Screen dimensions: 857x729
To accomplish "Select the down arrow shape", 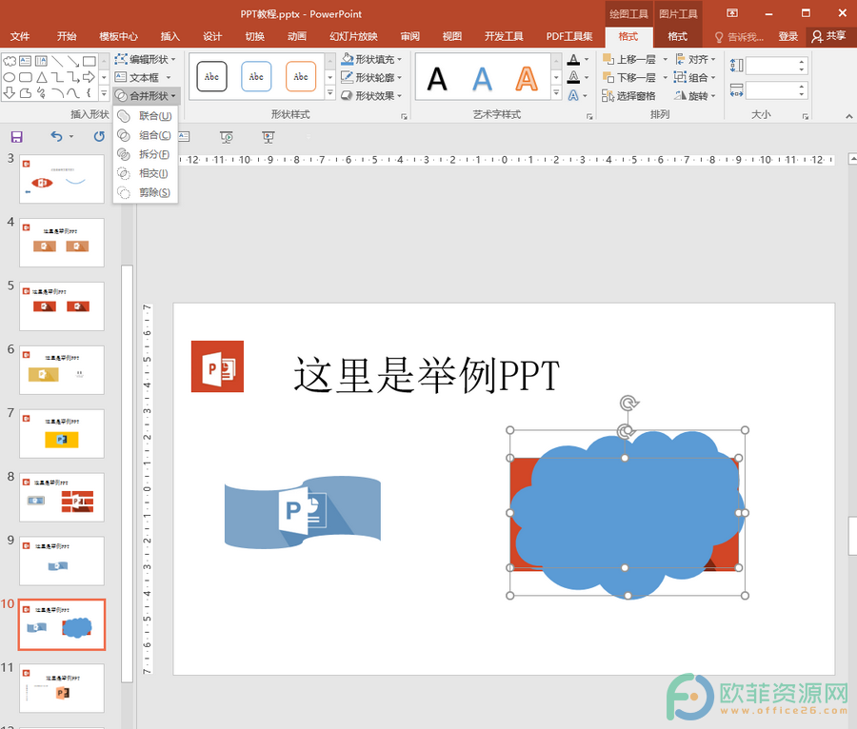I will pos(10,93).
